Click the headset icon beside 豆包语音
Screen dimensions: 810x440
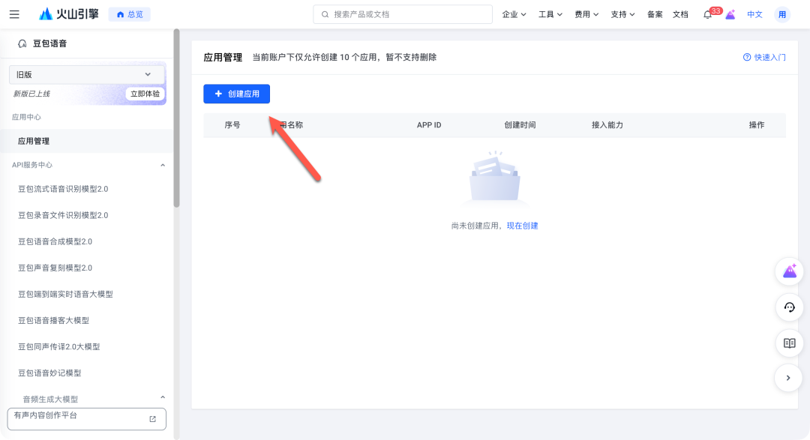pos(22,44)
